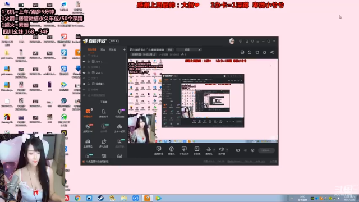
Task: Add a new scene with the plus button
Action: (125, 49)
